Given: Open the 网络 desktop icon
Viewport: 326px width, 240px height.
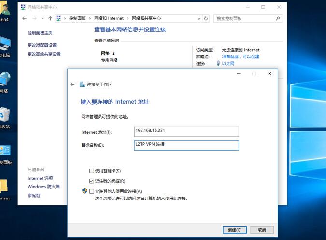Looking at the screenshot, I should tap(5, 81).
